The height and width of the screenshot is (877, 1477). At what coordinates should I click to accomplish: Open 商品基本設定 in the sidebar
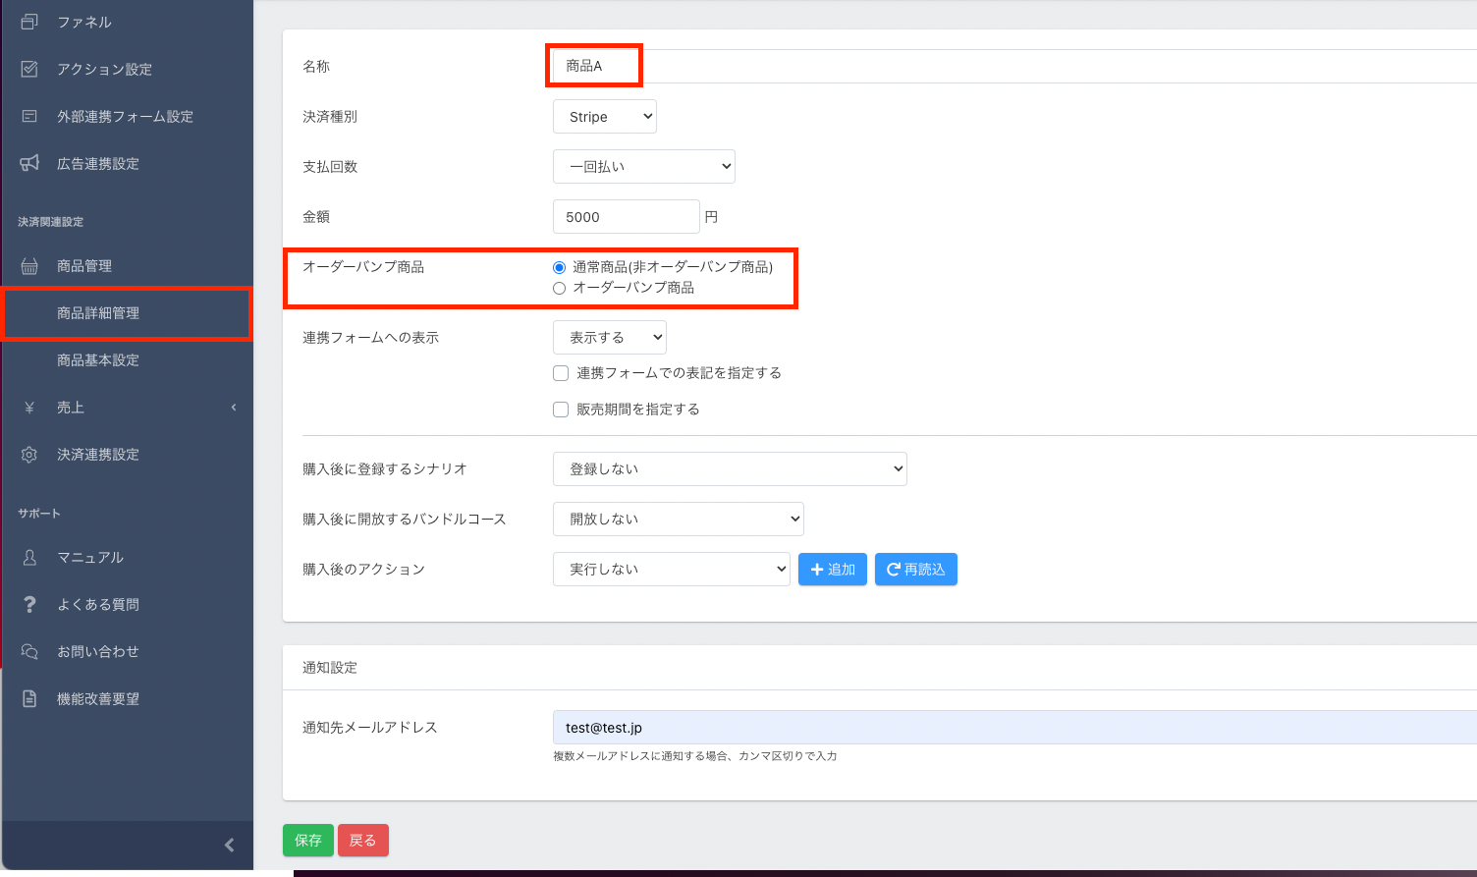(98, 360)
